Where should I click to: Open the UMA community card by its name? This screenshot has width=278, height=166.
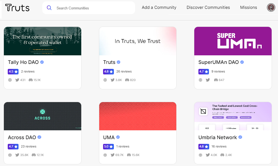pyautogui.click(x=108, y=137)
